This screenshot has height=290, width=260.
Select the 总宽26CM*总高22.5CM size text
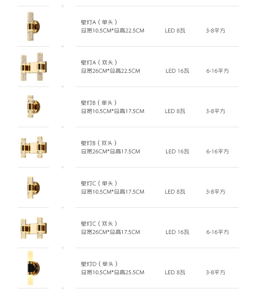point(111,71)
